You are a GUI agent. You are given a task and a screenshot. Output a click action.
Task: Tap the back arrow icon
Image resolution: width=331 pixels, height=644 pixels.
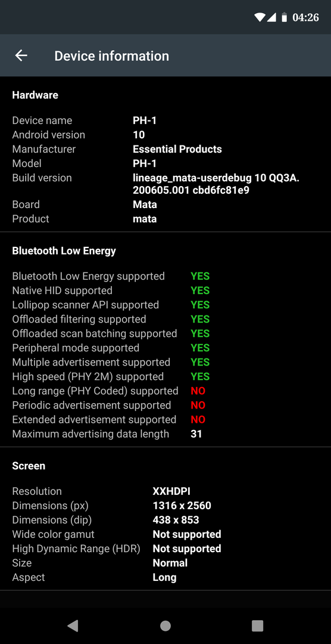21,55
